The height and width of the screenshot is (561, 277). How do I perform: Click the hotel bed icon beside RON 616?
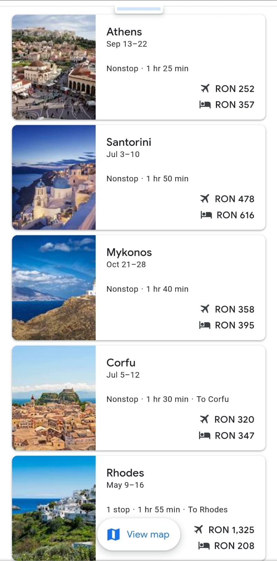[206, 215]
